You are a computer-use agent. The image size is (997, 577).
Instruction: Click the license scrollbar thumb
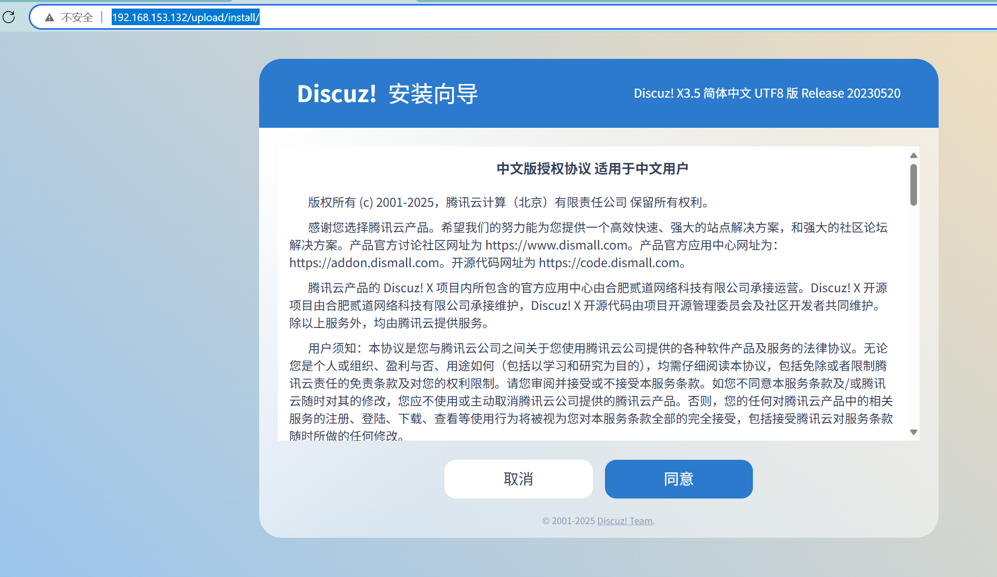coord(913,184)
